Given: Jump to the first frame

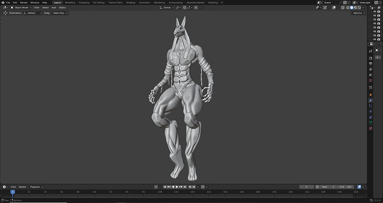Looking at the screenshot, I should (165, 187).
